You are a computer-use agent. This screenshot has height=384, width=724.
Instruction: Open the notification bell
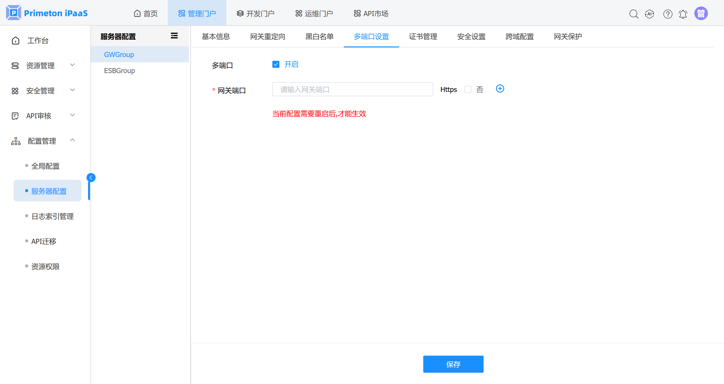click(x=683, y=14)
